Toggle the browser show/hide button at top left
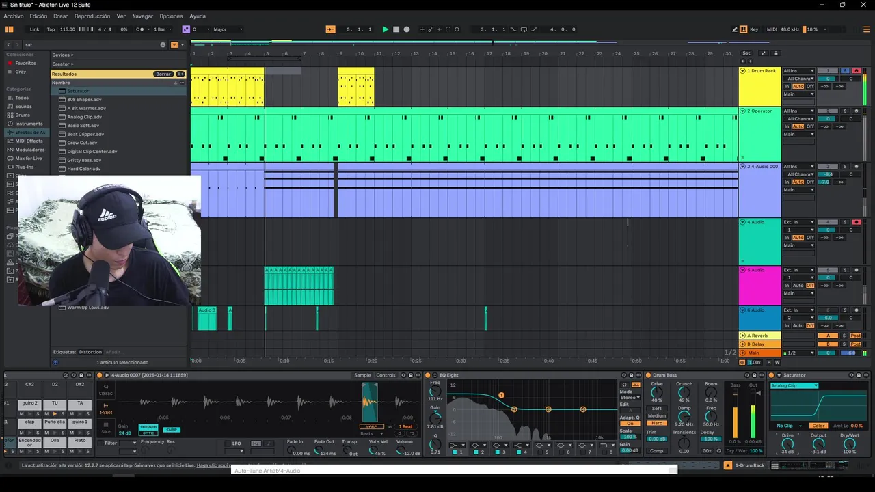The width and height of the screenshot is (875, 492). pos(10,29)
